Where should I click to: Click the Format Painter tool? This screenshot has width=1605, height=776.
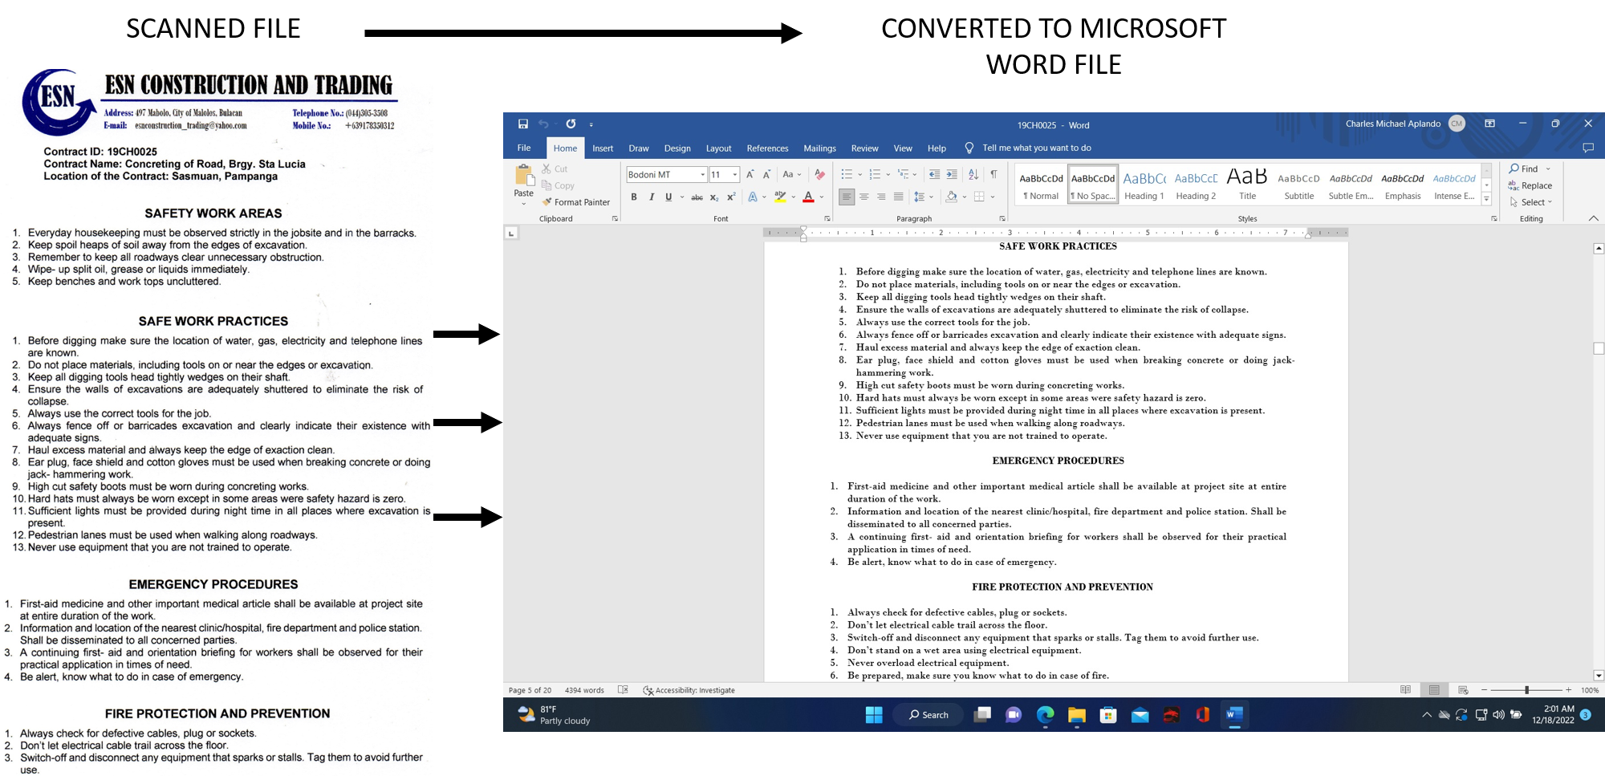click(x=576, y=202)
